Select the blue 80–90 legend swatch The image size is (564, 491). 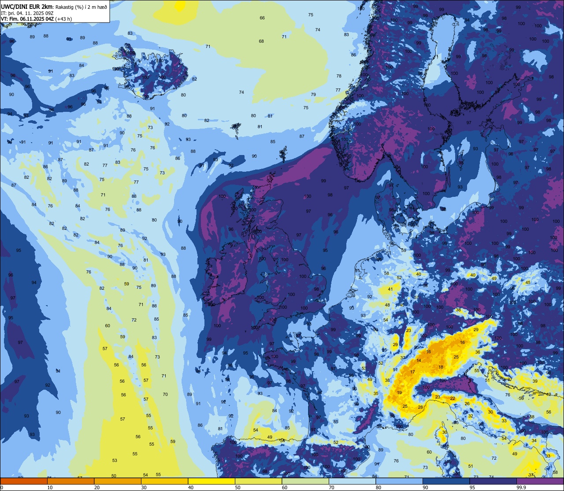pos(399,481)
